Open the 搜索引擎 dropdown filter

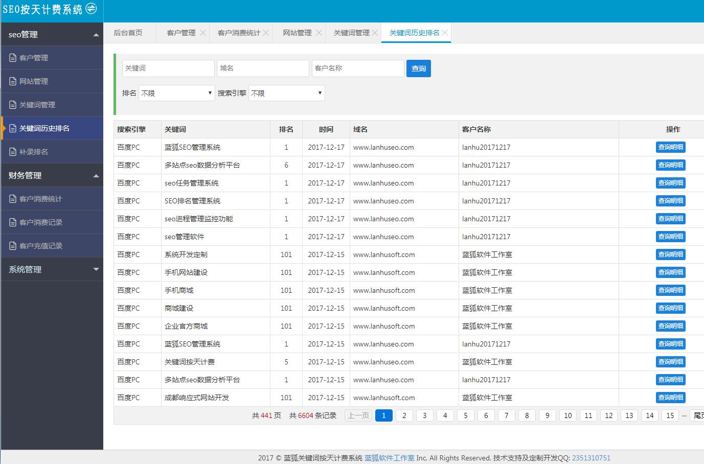[287, 93]
